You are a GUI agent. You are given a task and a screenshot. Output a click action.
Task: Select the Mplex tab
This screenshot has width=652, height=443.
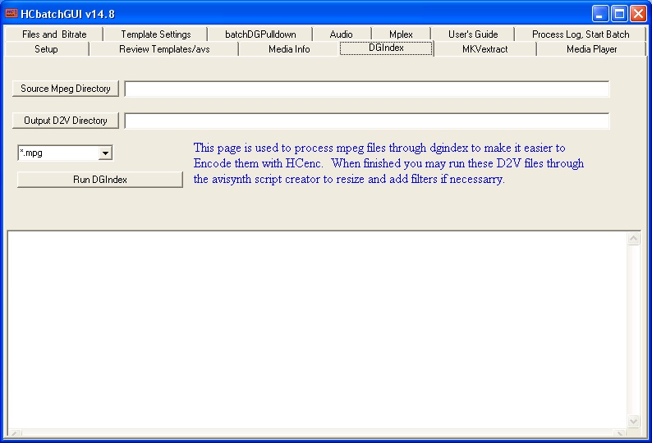[x=401, y=34]
